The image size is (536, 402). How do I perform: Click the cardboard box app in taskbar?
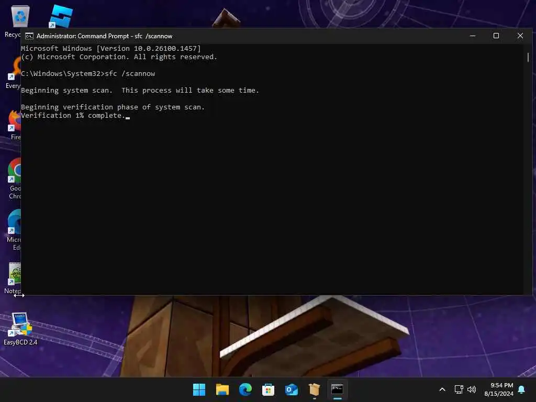point(314,389)
